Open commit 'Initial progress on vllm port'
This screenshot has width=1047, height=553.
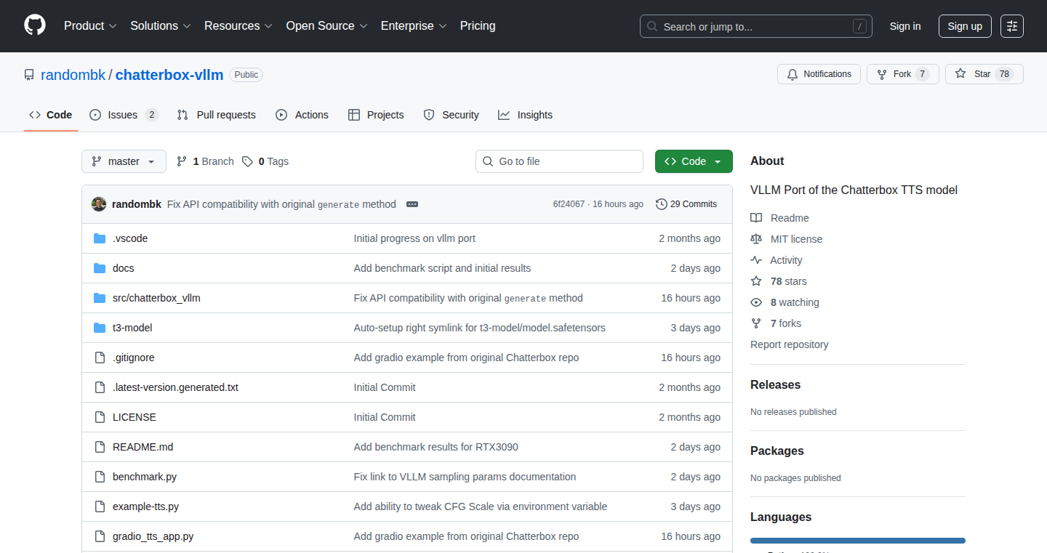tap(414, 238)
